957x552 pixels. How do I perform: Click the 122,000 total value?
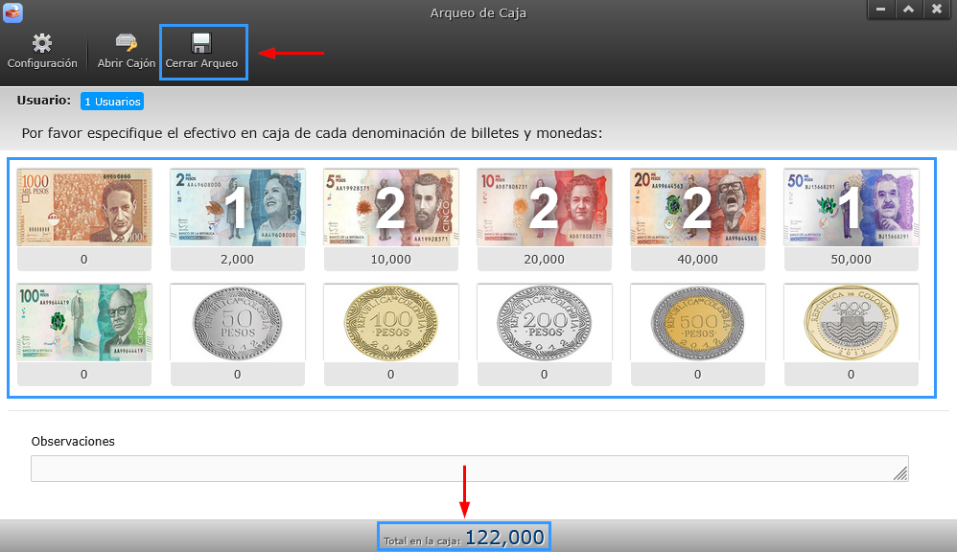504,537
